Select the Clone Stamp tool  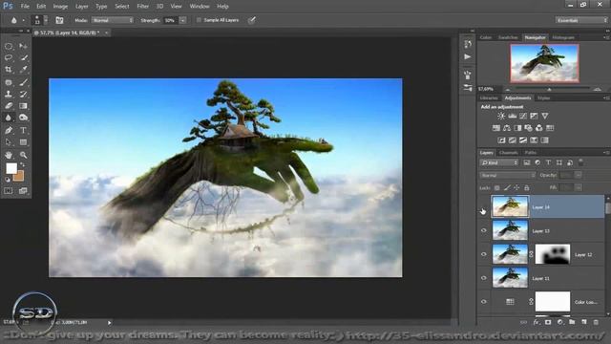click(x=9, y=94)
